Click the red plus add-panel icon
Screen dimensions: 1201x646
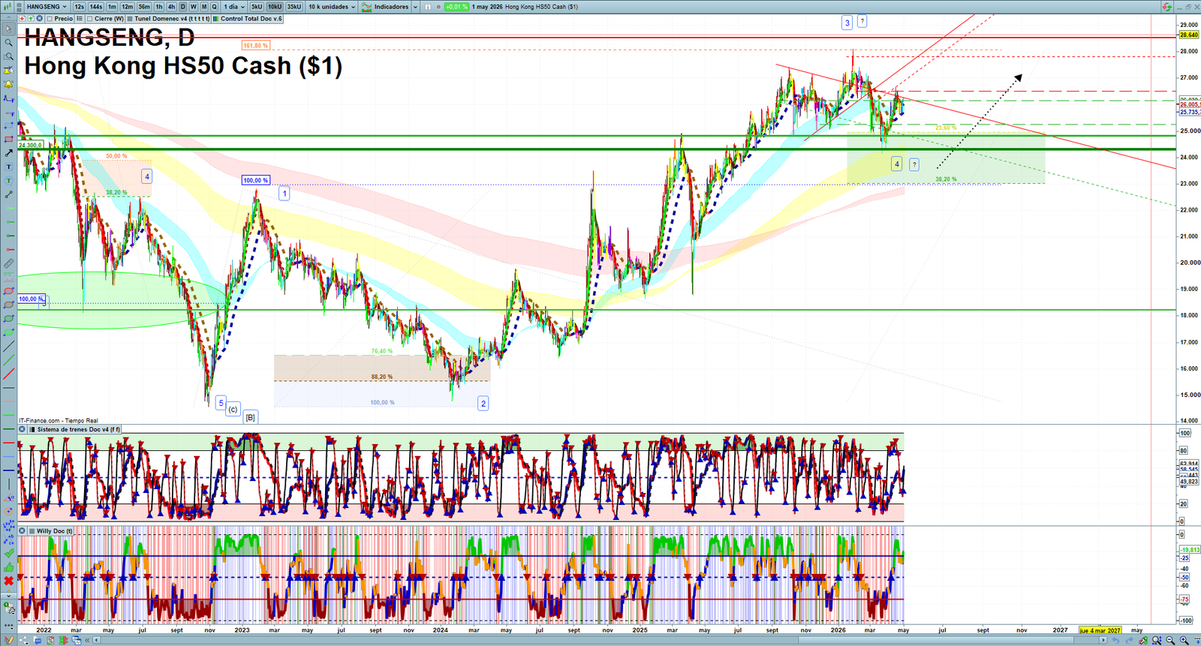(22, 19)
